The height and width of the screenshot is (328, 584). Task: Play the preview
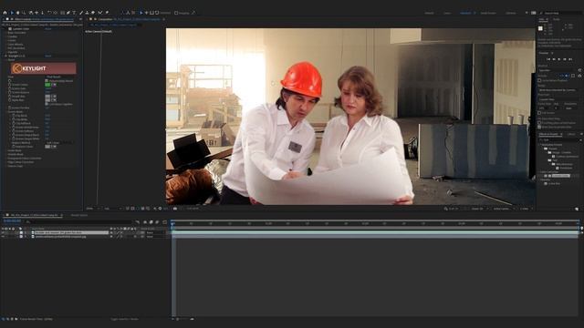[x=559, y=59]
